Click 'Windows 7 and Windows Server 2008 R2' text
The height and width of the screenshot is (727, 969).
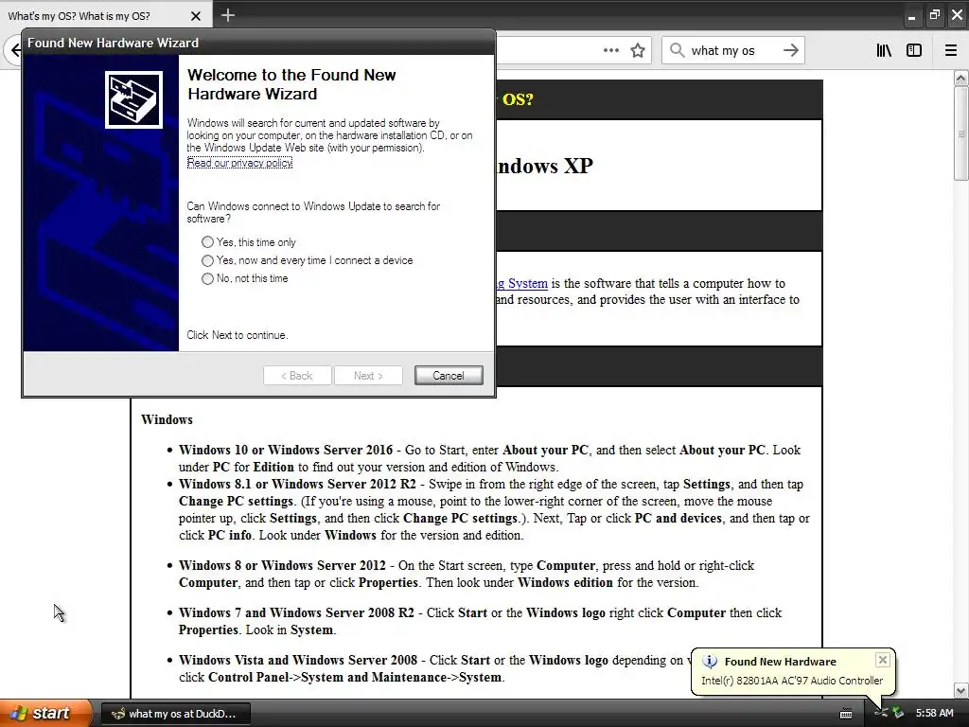pos(296,612)
